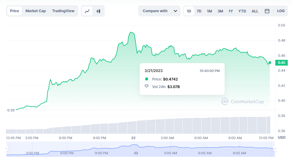The image size is (292, 157).
Task: Expand the Compare with chevron arrow
Action: 175,11
